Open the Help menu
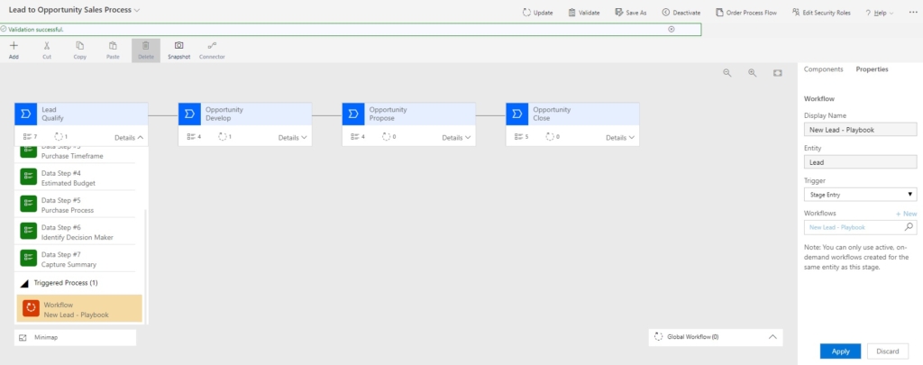The height and width of the screenshot is (365, 923). click(880, 13)
